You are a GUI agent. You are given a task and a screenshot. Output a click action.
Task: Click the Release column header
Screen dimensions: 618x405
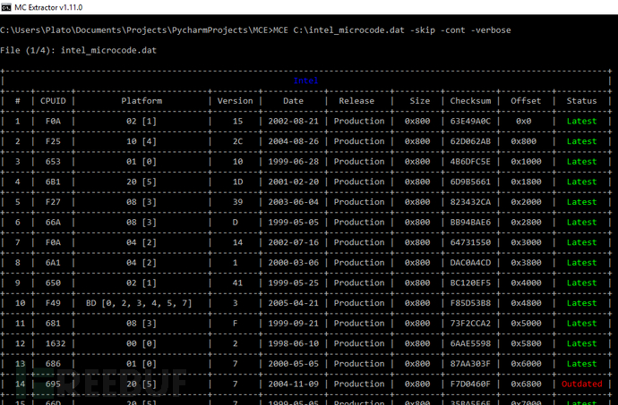356,101
